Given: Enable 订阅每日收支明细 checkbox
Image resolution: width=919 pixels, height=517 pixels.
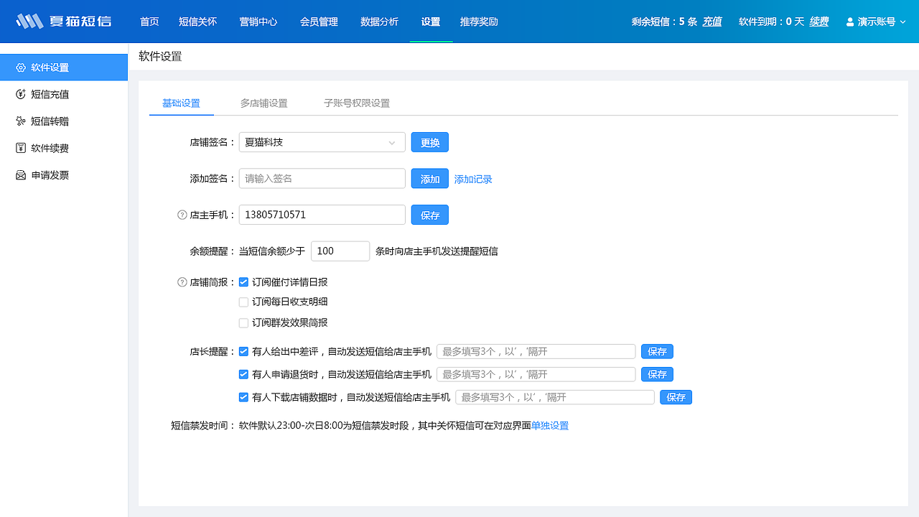Looking at the screenshot, I should click(243, 302).
